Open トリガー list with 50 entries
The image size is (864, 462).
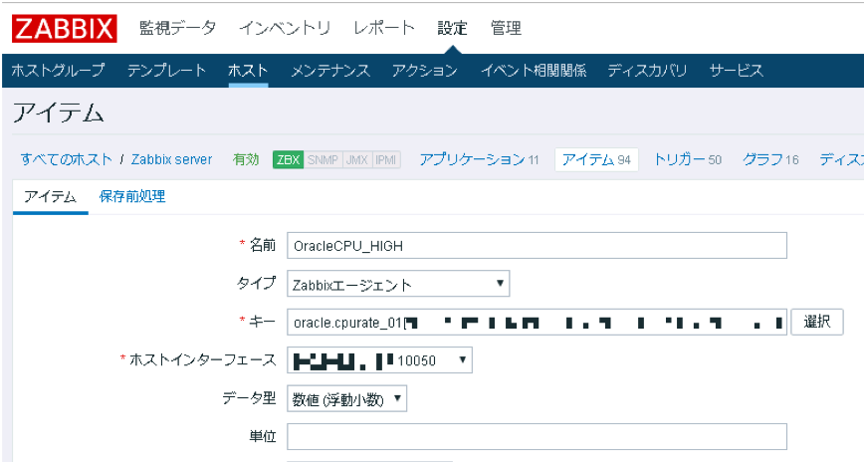(686, 159)
